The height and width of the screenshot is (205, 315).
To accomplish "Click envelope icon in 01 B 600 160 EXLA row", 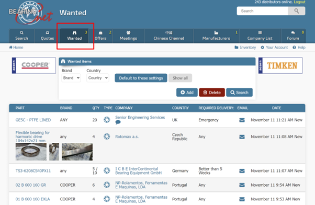I will pyautogui.click(x=242, y=199).
